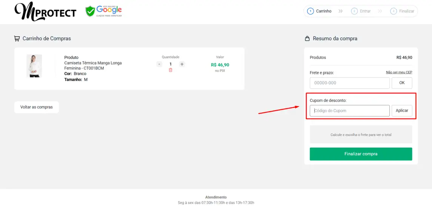Image resolution: width=432 pixels, height=206 pixels.
Task: Click the bag icon beside Resumo da compra
Action: click(x=307, y=38)
